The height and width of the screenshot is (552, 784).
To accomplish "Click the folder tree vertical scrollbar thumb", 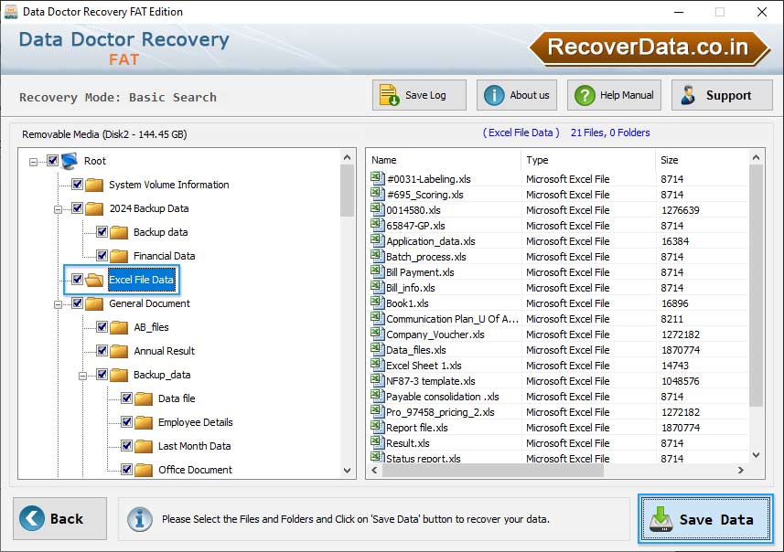I will tap(347, 190).
